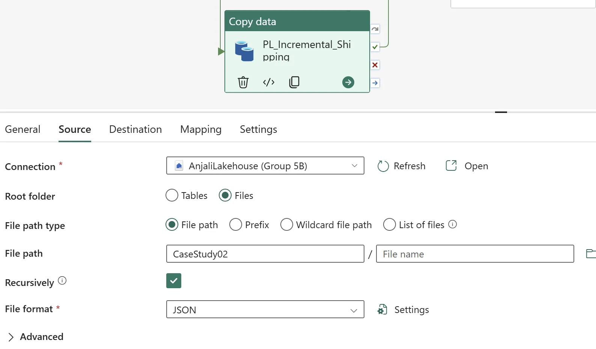Uncheck the Recursively checkbox

pyautogui.click(x=174, y=281)
